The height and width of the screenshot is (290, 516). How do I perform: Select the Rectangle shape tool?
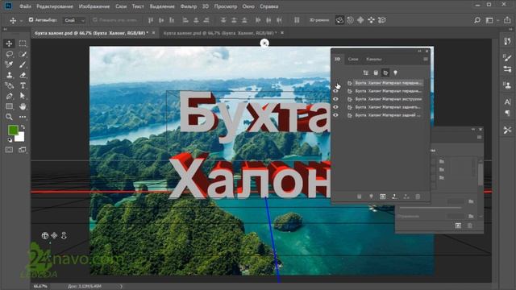[9, 106]
